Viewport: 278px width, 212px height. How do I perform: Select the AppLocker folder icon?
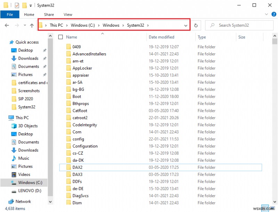tap(68, 68)
